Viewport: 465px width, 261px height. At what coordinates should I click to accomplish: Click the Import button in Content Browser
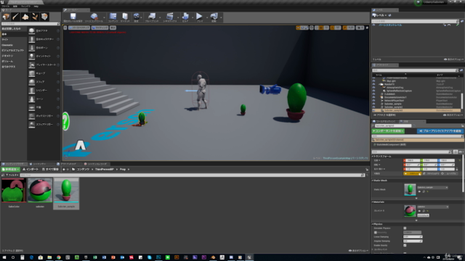coord(31,169)
